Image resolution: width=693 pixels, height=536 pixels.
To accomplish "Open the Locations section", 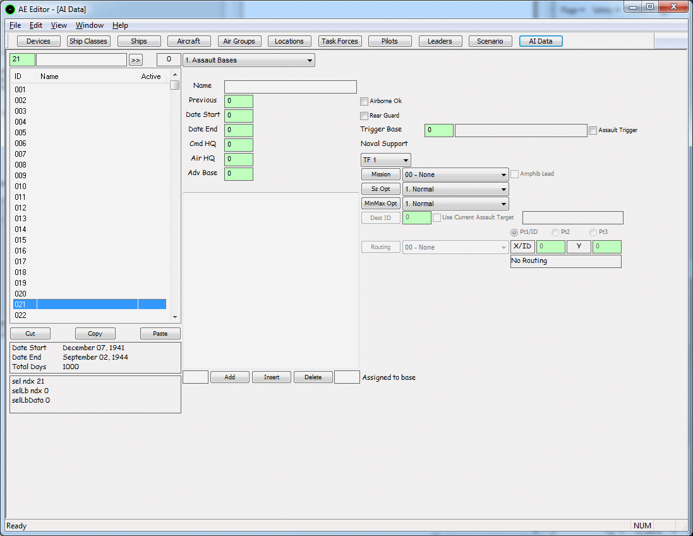I will (x=289, y=41).
